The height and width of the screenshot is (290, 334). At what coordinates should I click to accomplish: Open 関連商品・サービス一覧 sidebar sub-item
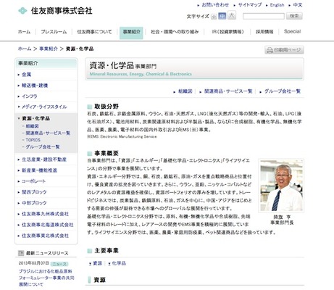[48, 133]
